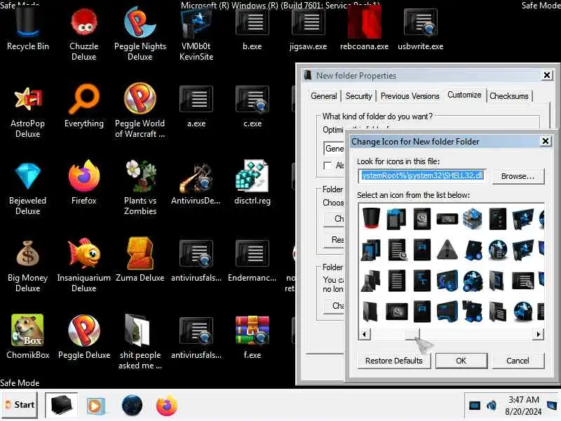Tick the 'Als' checkbox in Properties window
This screenshot has height=421, width=561.
tap(327, 166)
